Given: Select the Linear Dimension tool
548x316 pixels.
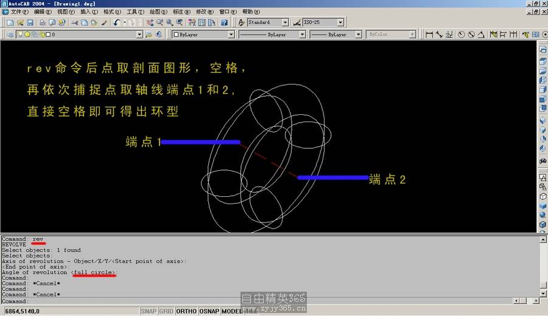Looking at the screenshot, I should click(x=429, y=35).
